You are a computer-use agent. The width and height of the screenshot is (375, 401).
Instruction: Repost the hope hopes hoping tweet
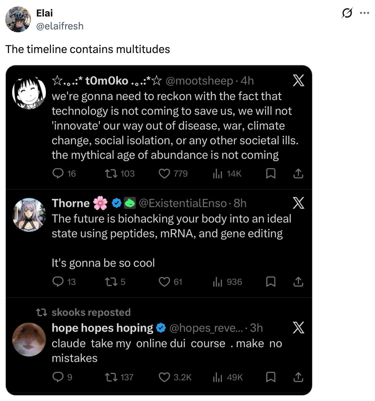[x=111, y=377]
